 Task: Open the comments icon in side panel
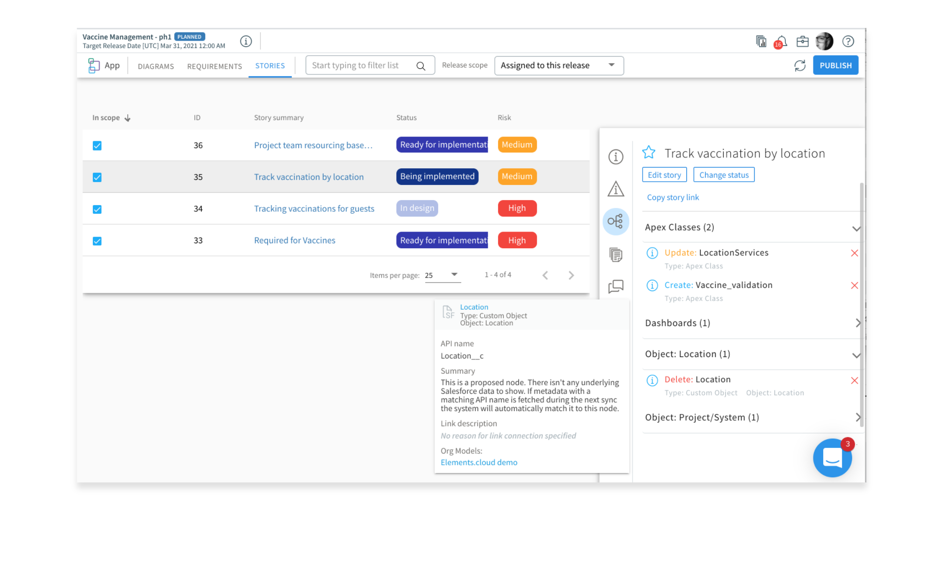pos(615,287)
